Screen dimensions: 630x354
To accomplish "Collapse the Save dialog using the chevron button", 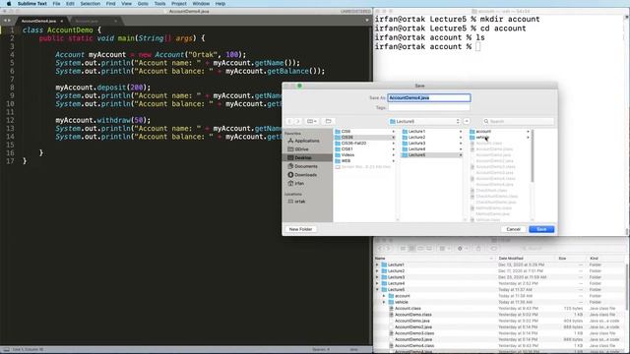I will click(467, 121).
